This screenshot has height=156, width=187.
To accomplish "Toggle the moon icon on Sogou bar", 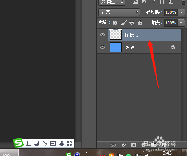I will point(37,143).
